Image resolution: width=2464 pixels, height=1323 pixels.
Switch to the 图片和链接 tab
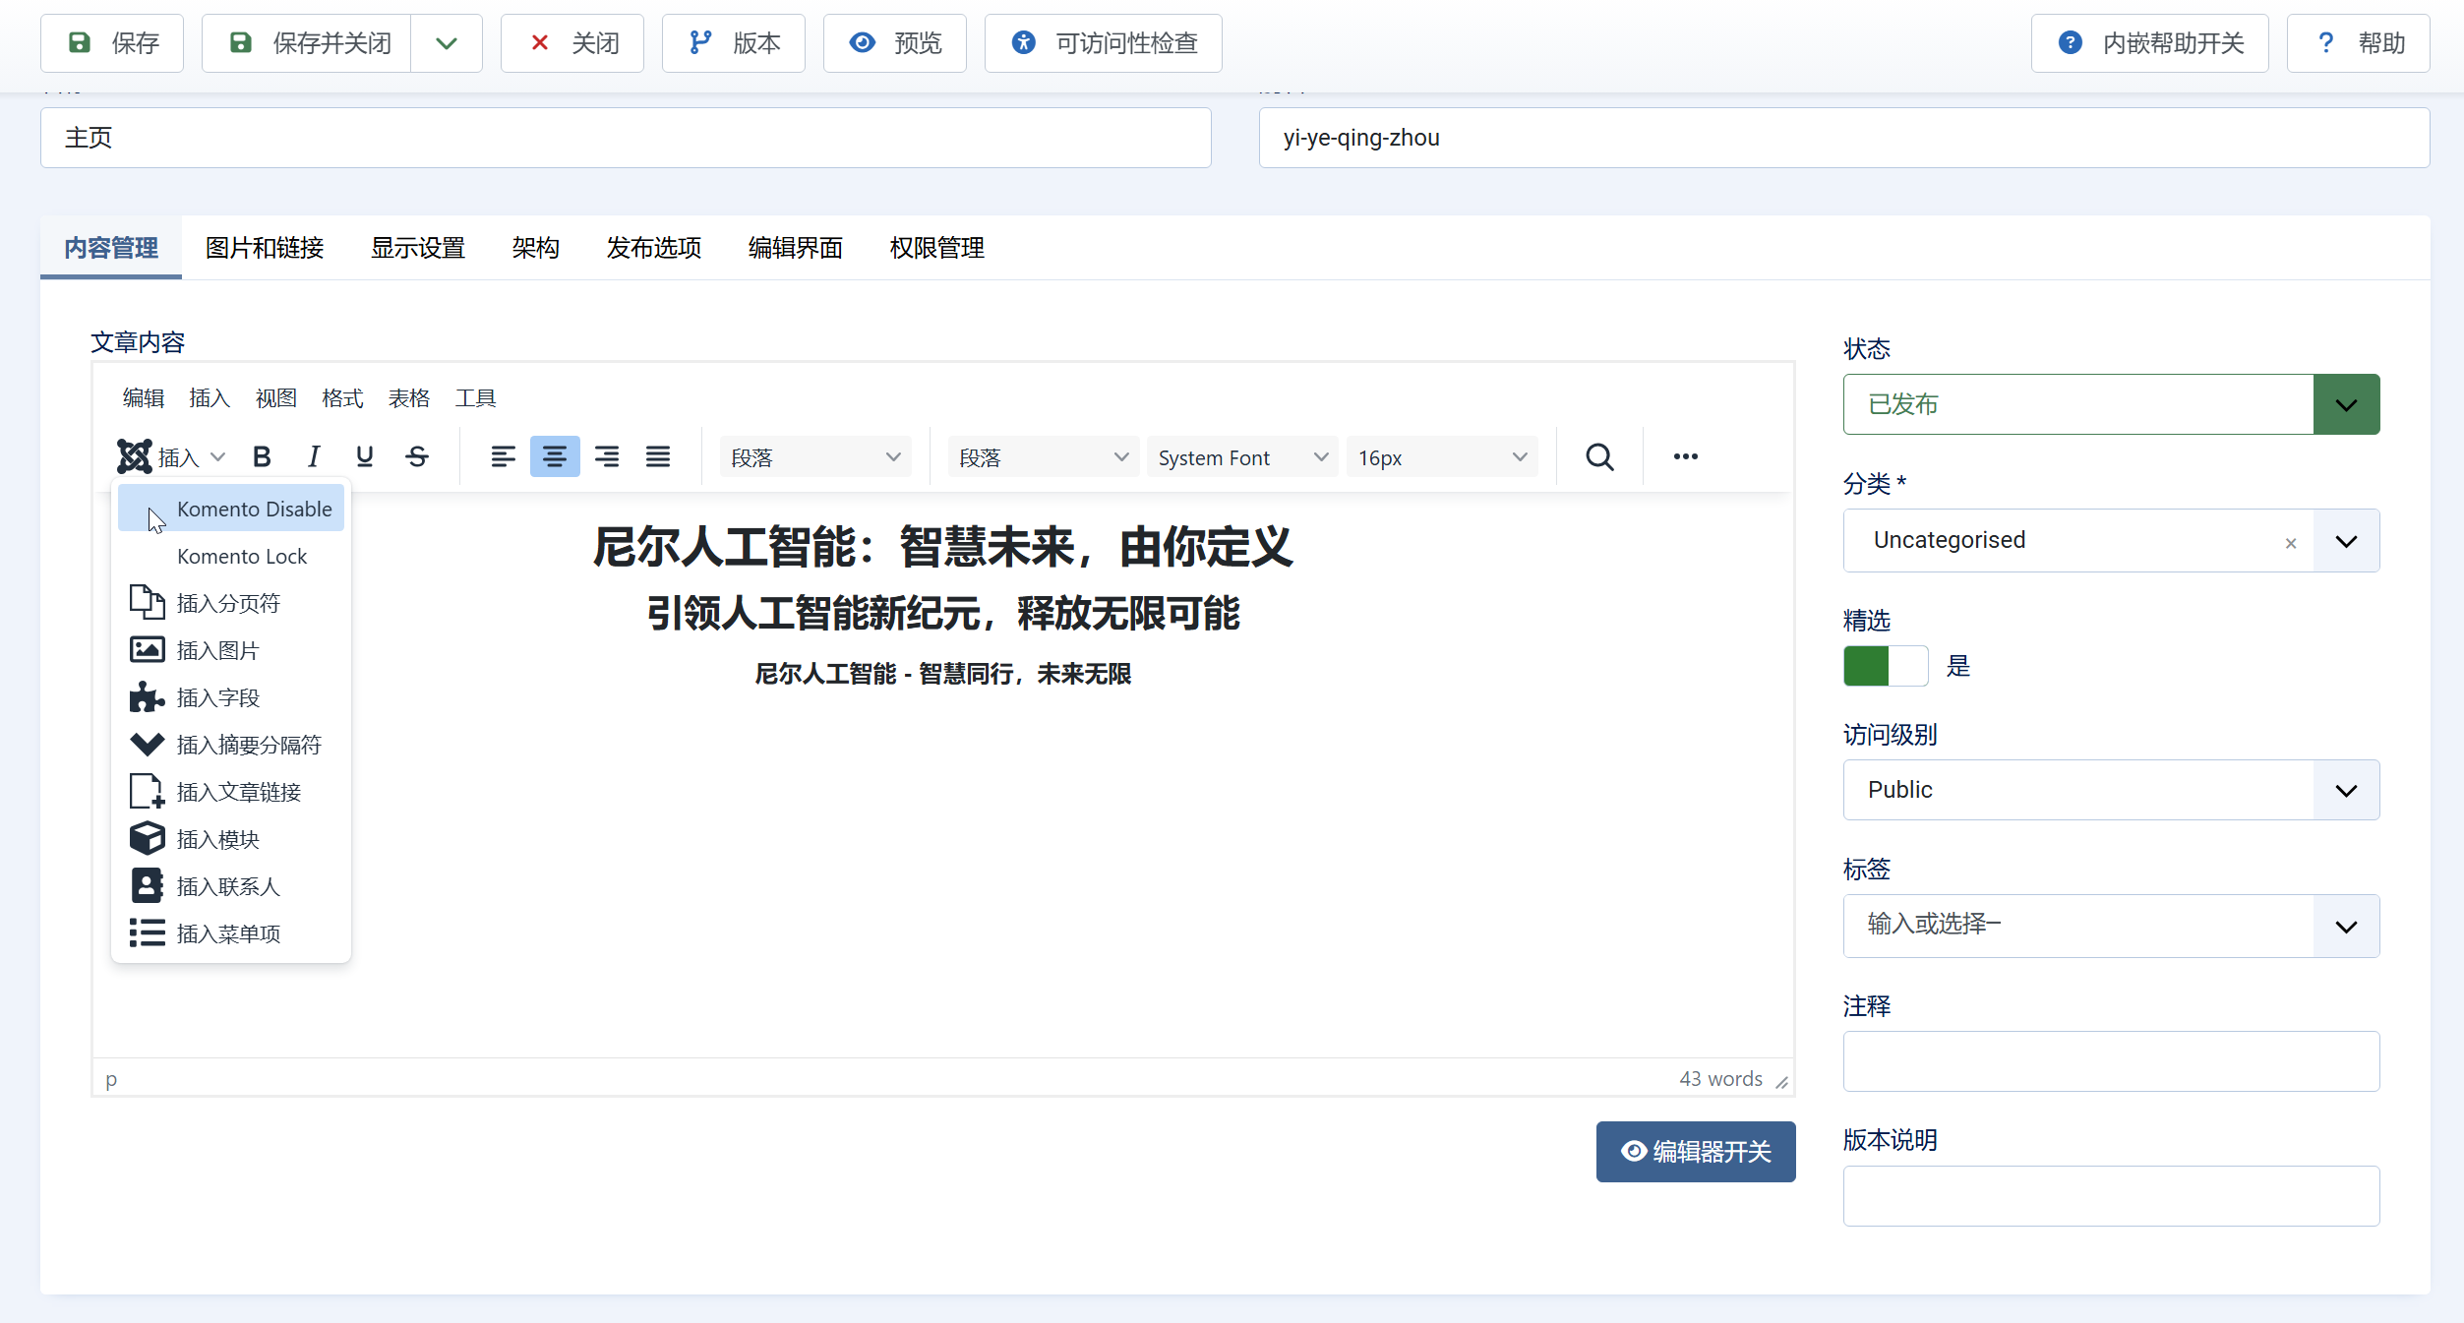(x=265, y=248)
